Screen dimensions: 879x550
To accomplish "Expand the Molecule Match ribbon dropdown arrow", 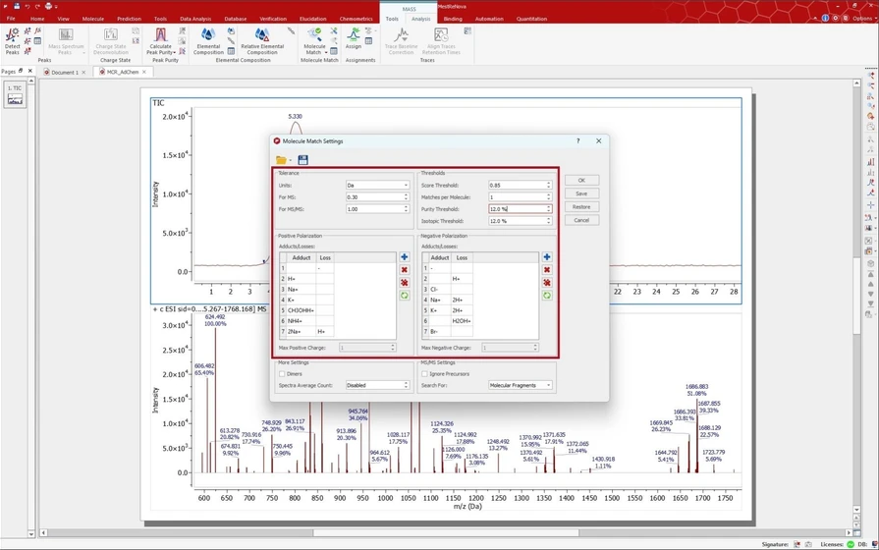I will click(x=326, y=53).
